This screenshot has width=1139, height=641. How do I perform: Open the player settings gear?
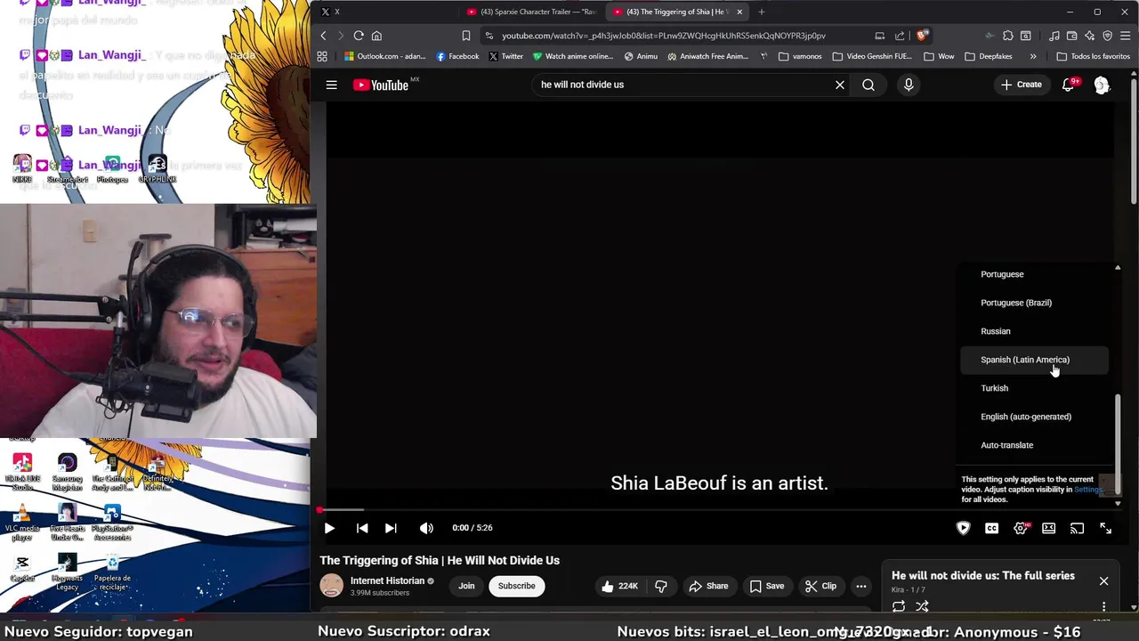[1021, 528]
